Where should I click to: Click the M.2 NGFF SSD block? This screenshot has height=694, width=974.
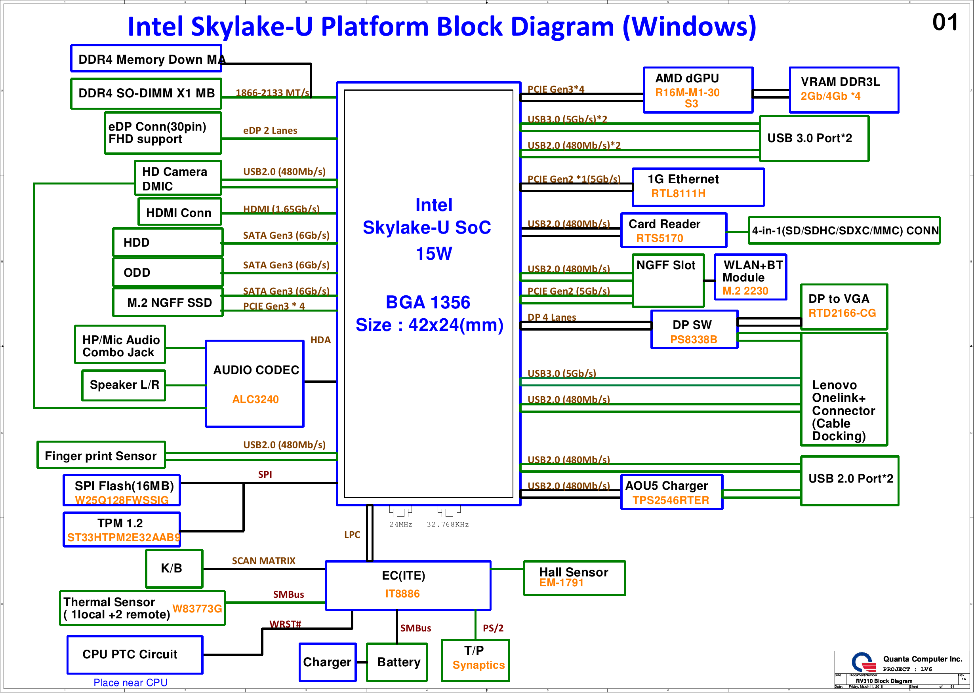coord(168,302)
